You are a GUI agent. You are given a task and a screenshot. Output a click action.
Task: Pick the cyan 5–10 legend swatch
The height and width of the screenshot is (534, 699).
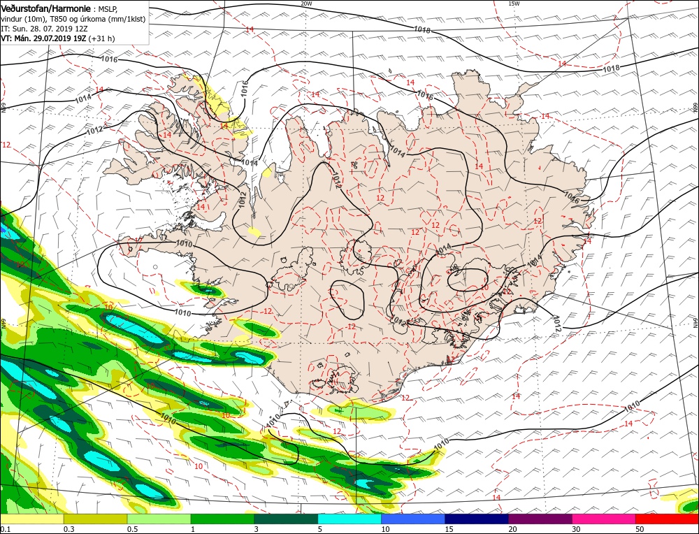coord(349,519)
